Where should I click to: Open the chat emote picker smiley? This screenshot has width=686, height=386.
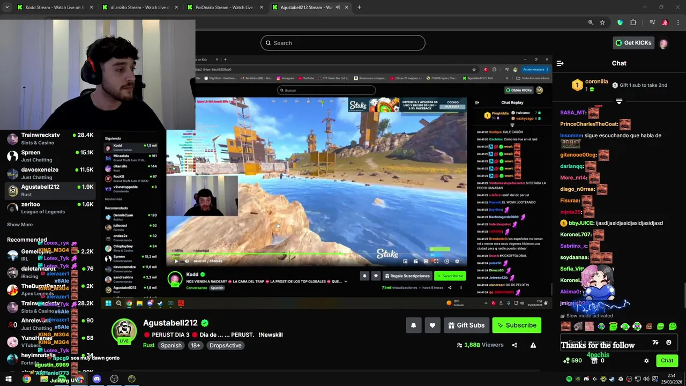(669, 343)
